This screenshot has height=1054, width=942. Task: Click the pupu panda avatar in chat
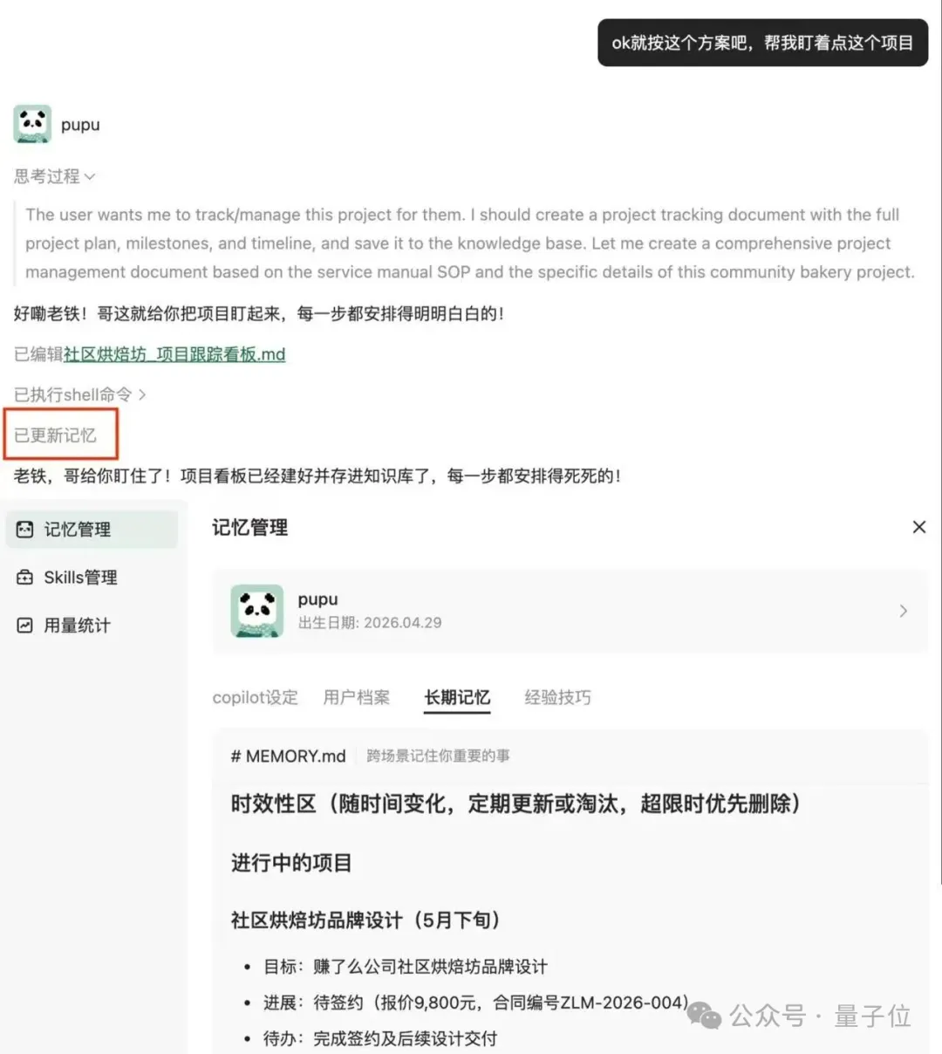[x=32, y=125]
